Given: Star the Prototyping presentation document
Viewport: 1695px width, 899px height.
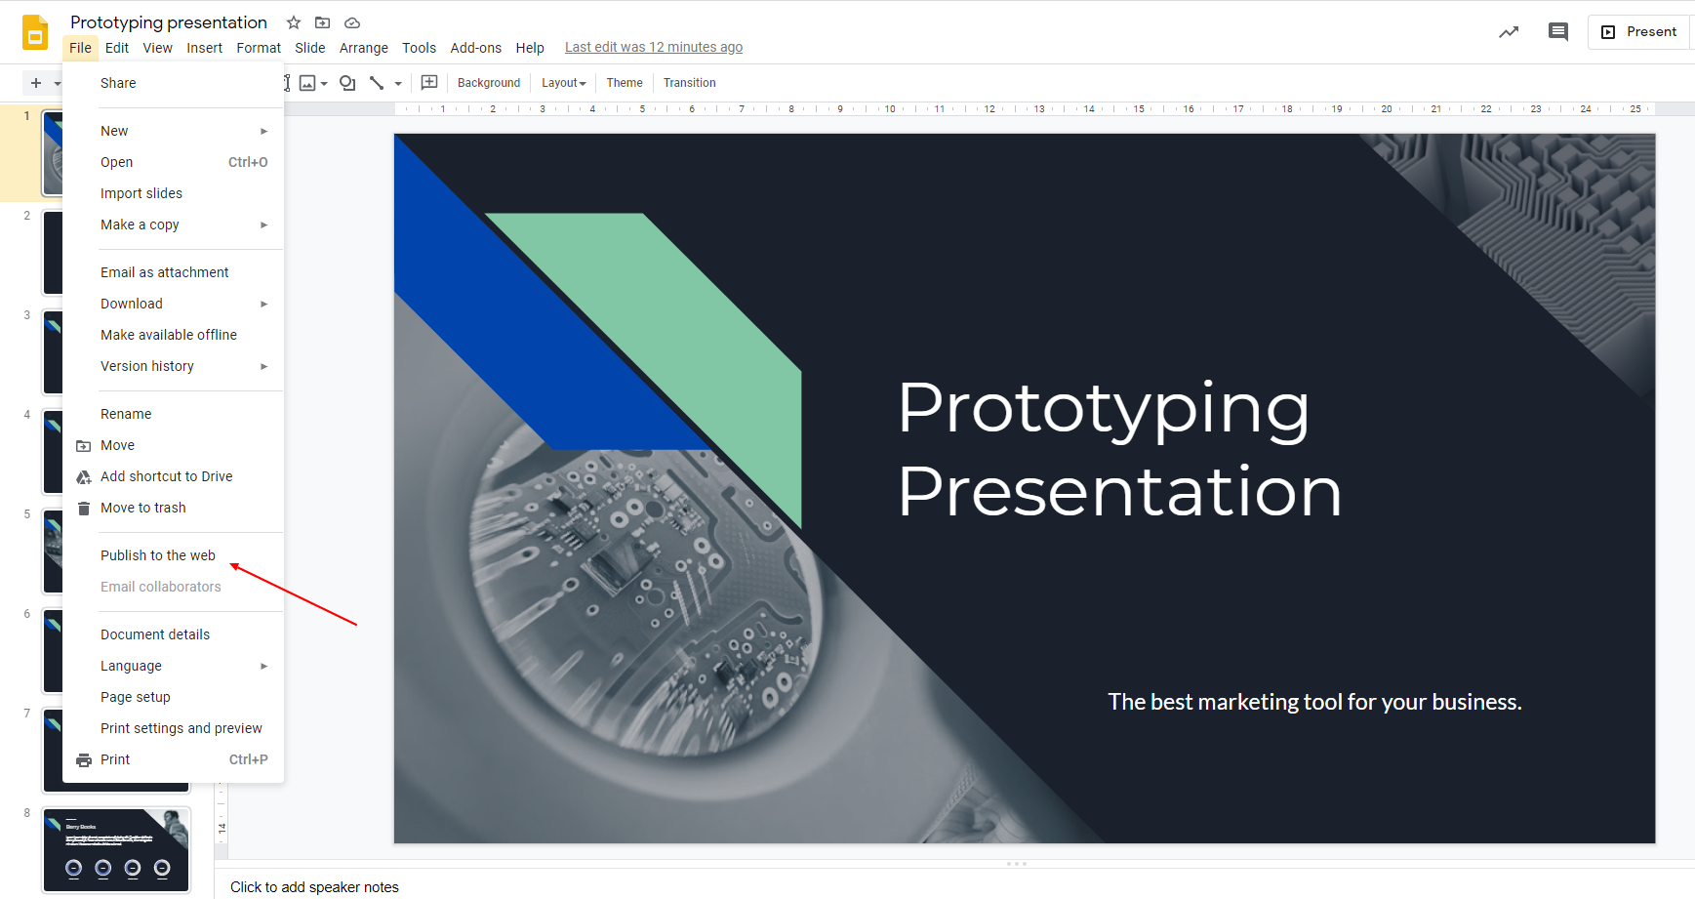Looking at the screenshot, I should pyautogui.click(x=294, y=22).
